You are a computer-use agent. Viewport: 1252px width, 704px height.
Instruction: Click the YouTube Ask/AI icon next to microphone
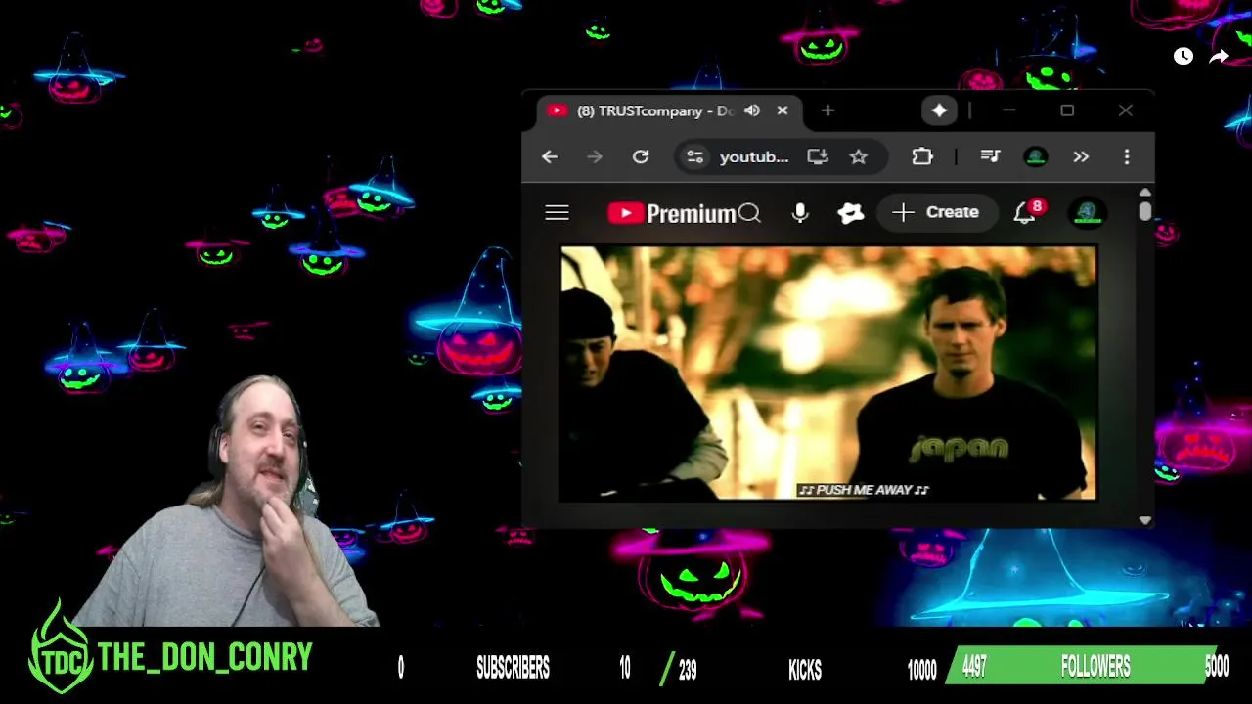pos(851,212)
